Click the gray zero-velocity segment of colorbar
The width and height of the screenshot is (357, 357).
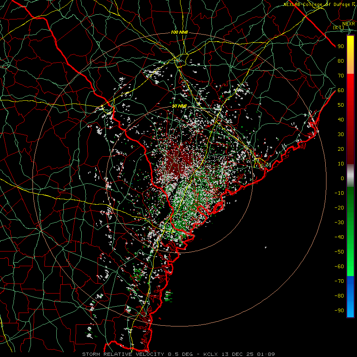[x=350, y=177]
